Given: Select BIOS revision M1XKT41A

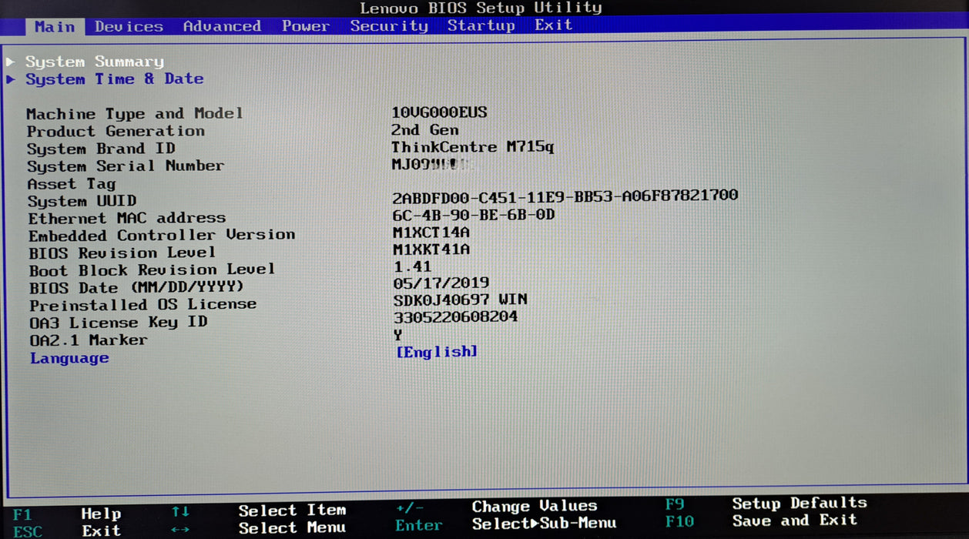Looking at the screenshot, I should coord(431,249).
